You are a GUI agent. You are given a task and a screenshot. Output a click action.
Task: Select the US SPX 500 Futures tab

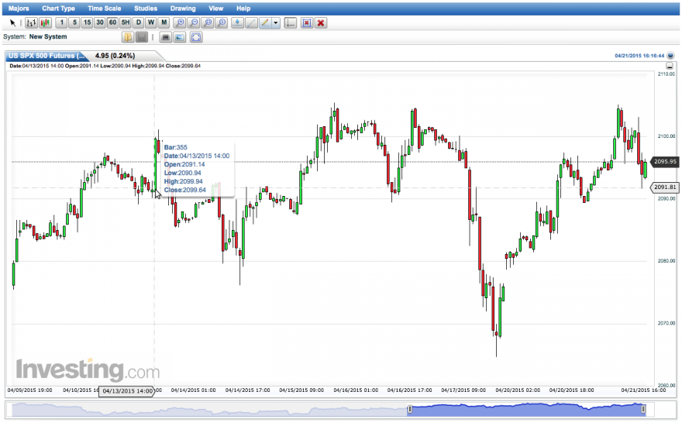(x=47, y=56)
